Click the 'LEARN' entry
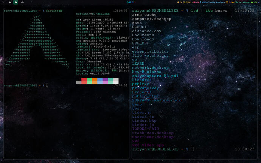The image size is (261, 163). pyautogui.click(x=138, y=64)
